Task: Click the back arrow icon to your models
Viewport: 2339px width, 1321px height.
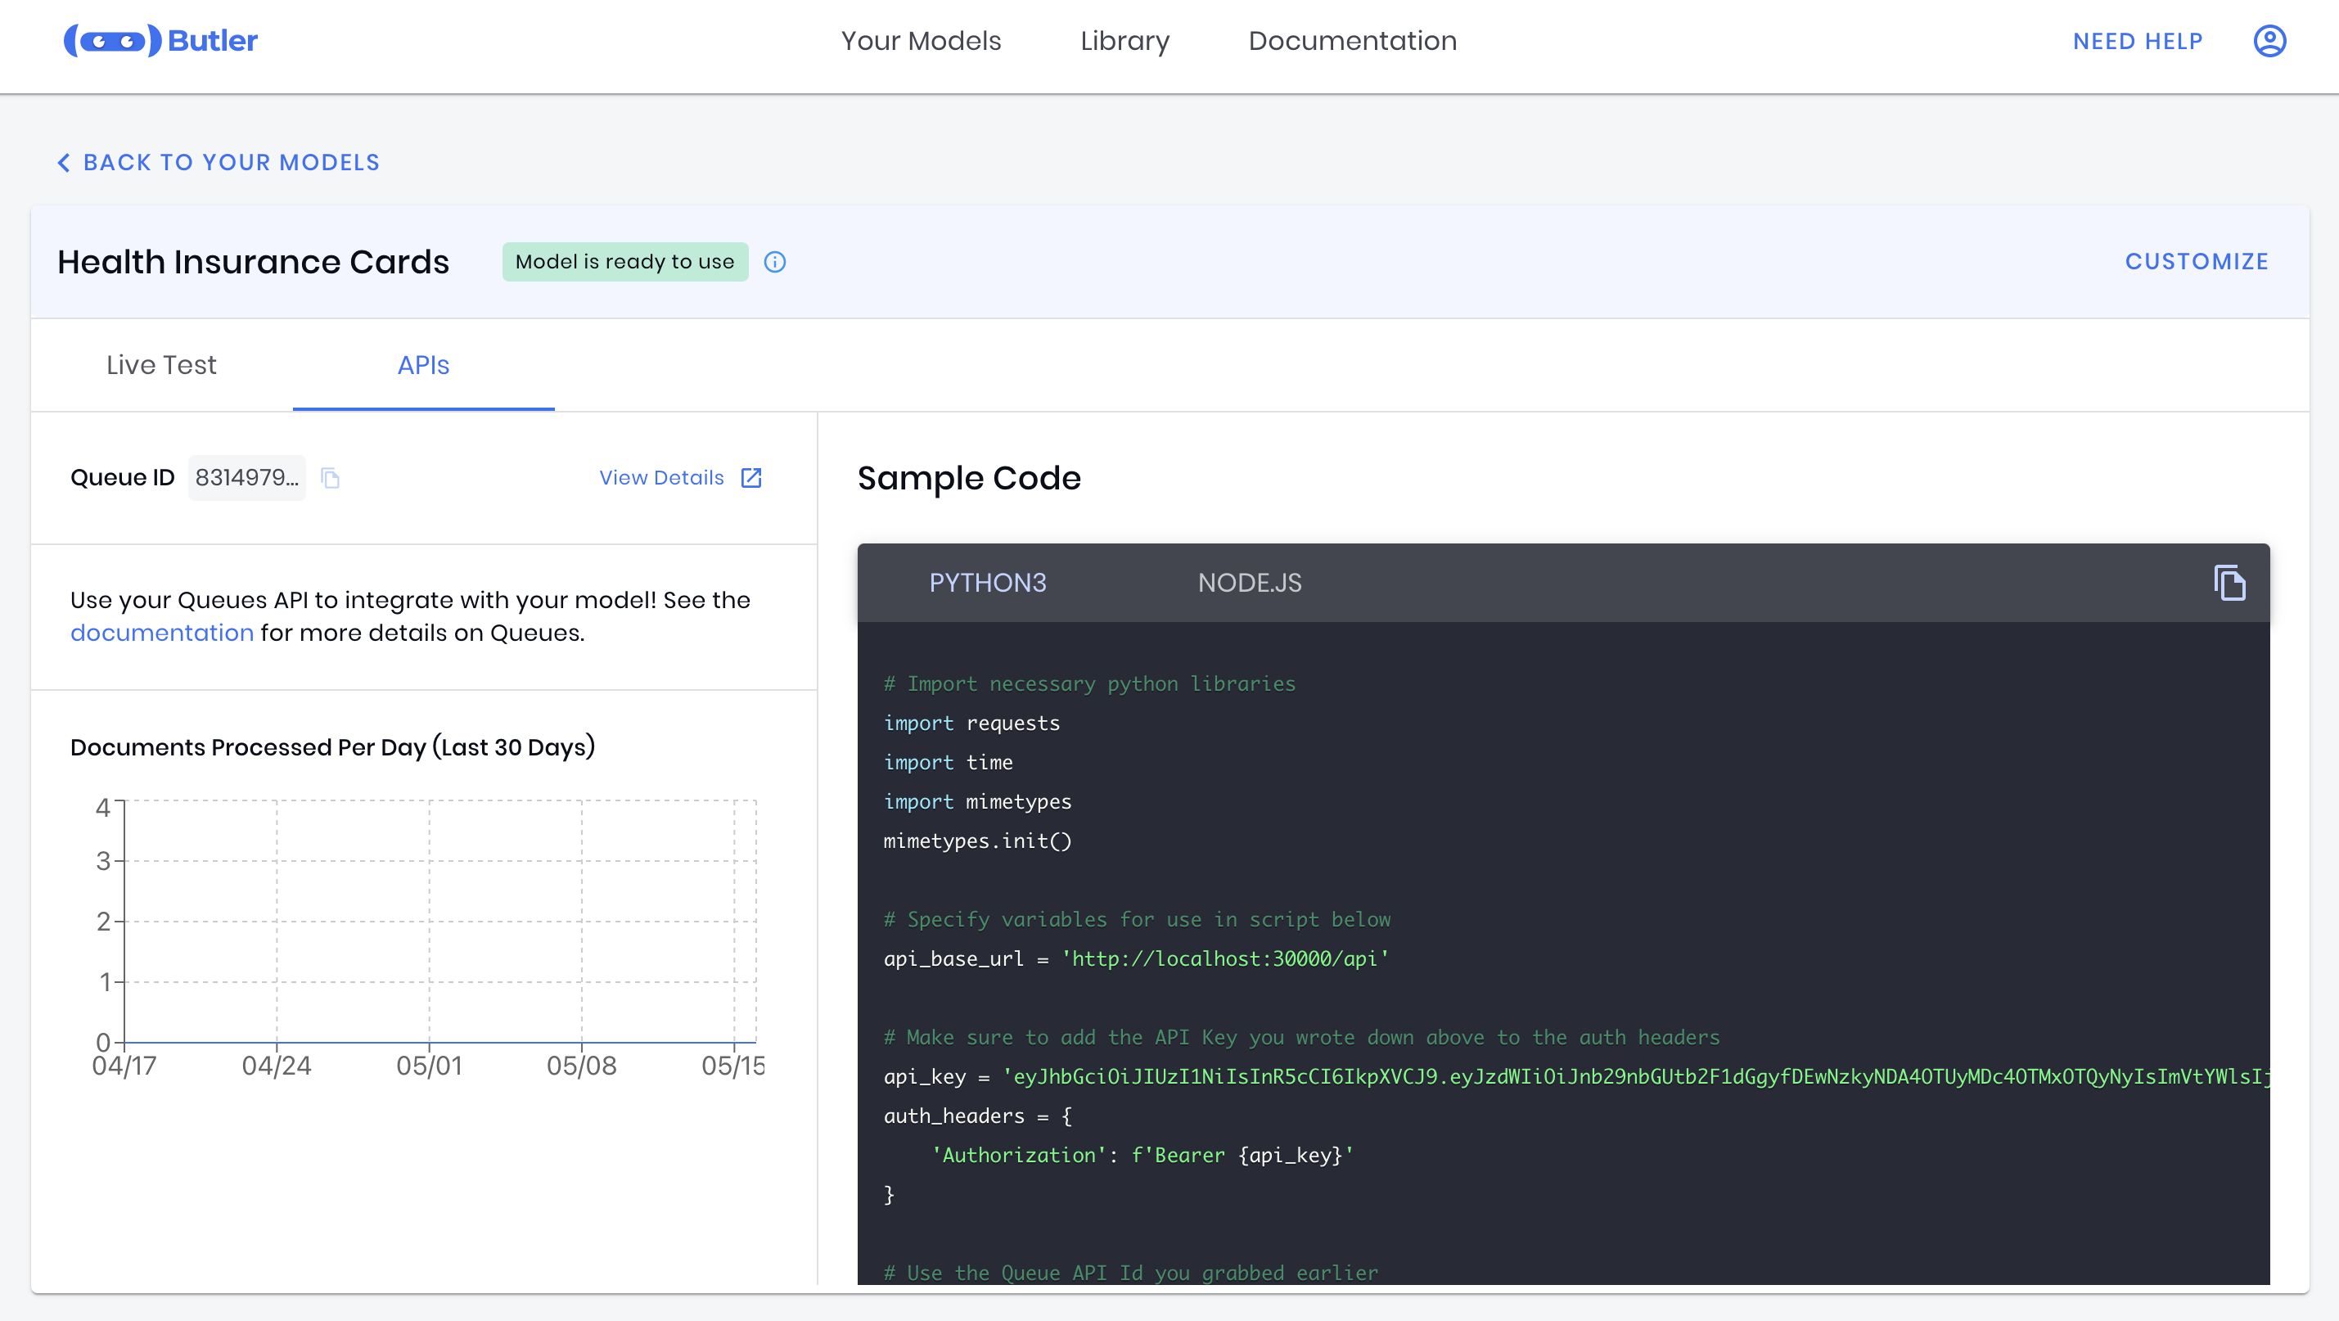Action: tap(61, 162)
